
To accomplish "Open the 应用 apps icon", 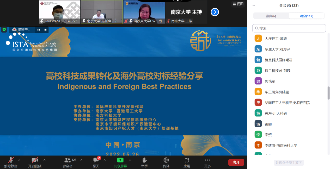I will (x=187, y=160).
